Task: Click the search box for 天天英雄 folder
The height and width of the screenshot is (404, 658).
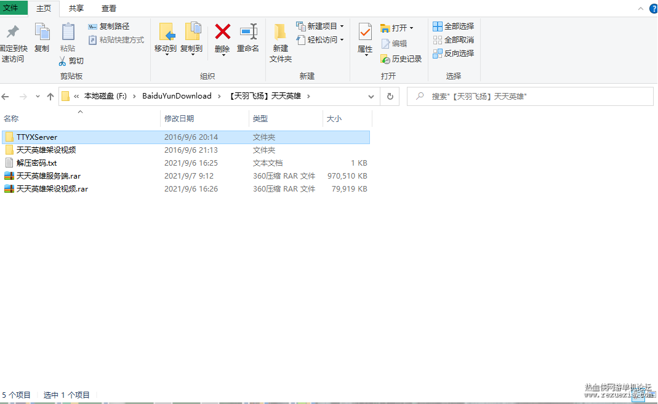Action: coord(530,97)
